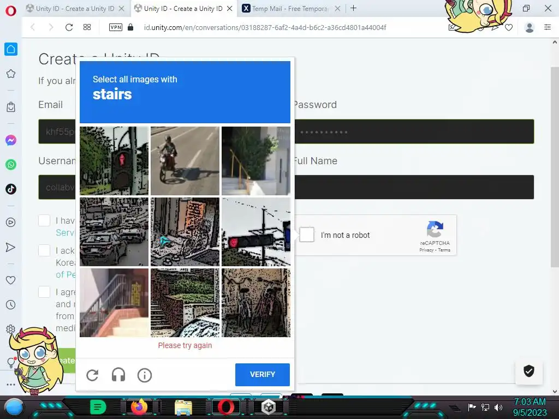
Task: View site security padlock info
Action: [130, 27]
